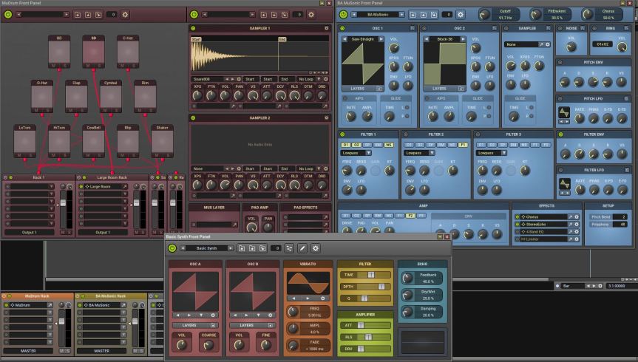This screenshot has width=638, height=362.
Task: Select the 4 Band EQ effect slot
Action: click(x=544, y=232)
